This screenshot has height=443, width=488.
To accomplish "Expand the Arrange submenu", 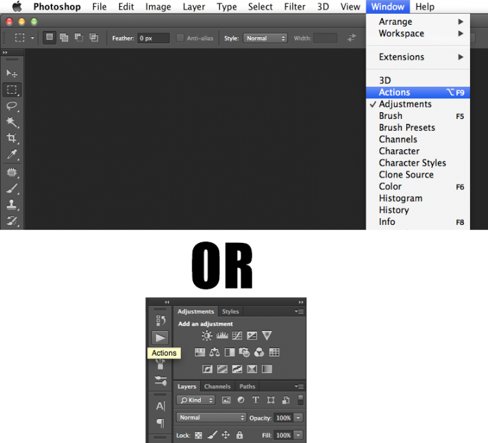I will (x=418, y=21).
